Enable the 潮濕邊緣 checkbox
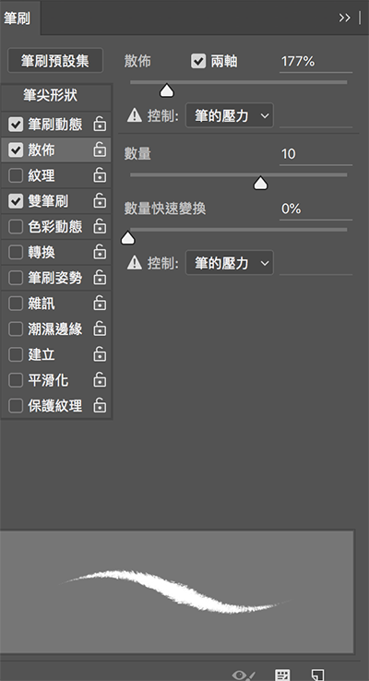 [x=16, y=329]
